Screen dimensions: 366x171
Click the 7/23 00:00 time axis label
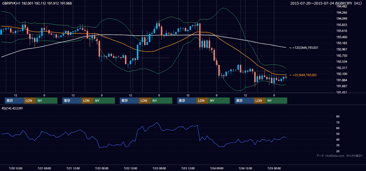click(x=159, y=168)
